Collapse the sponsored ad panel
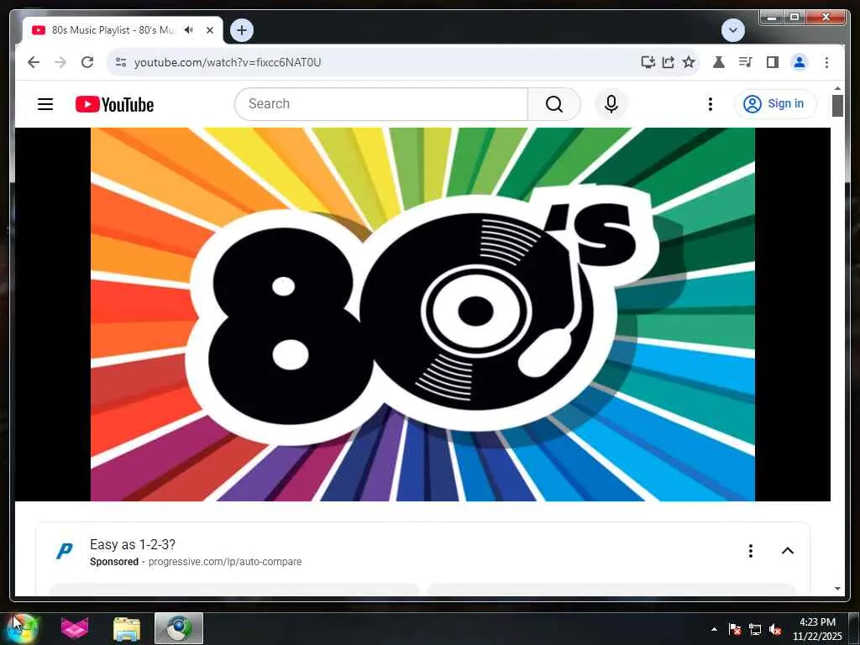 pyautogui.click(x=788, y=551)
